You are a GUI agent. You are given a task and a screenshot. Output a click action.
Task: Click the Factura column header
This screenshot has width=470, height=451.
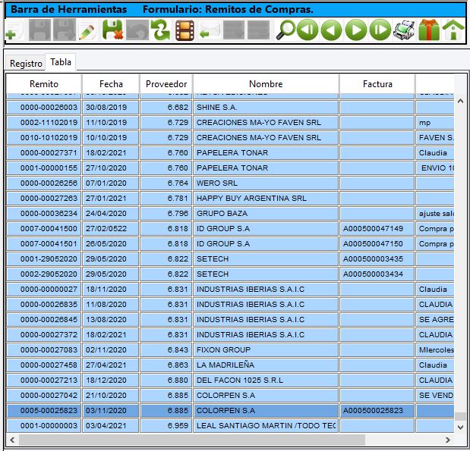pos(377,84)
